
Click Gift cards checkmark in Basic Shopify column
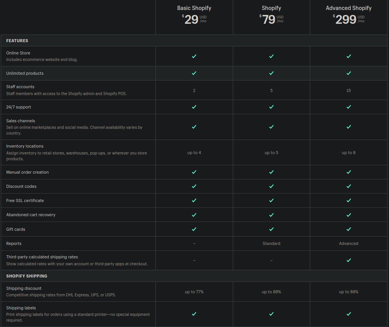click(194, 229)
